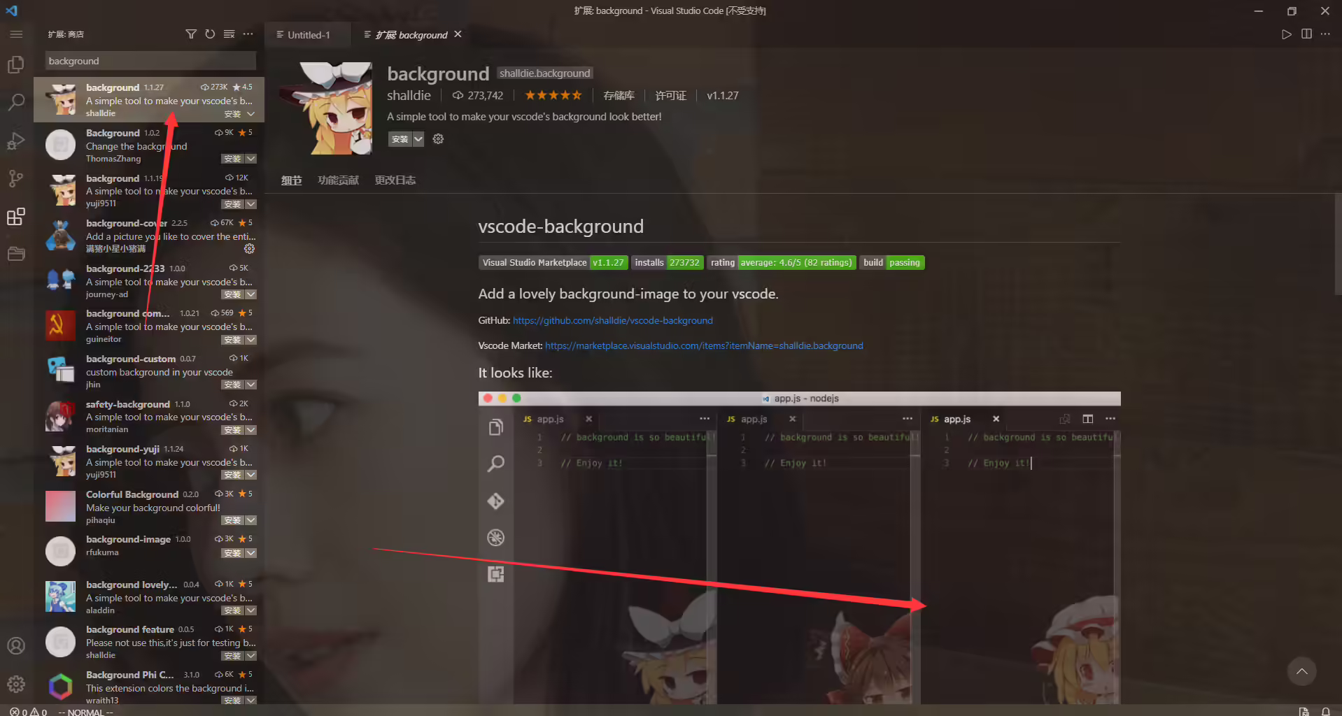The image size is (1342, 716).
Task: Click the shalldie publisher name in header
Action: point(409,96)
